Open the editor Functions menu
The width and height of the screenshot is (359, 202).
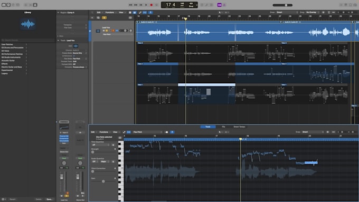105,132
